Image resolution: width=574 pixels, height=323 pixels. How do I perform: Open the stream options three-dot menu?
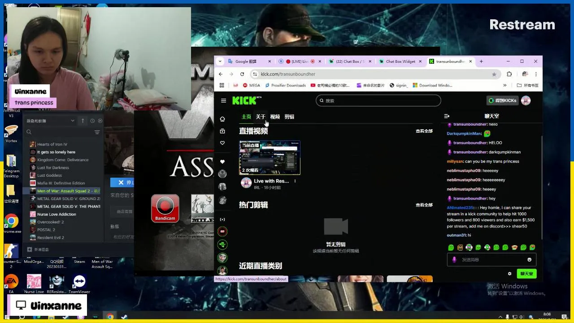295,181
